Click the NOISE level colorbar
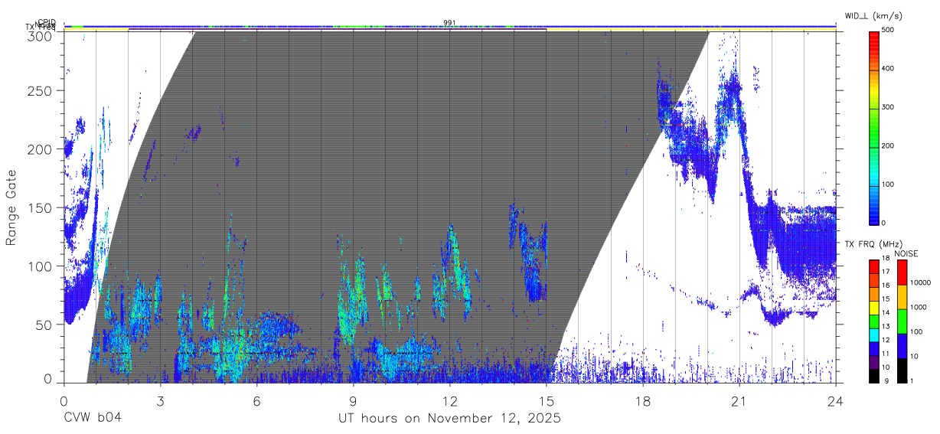This screenshot has height=434, width=940. (x=902, y=321)
